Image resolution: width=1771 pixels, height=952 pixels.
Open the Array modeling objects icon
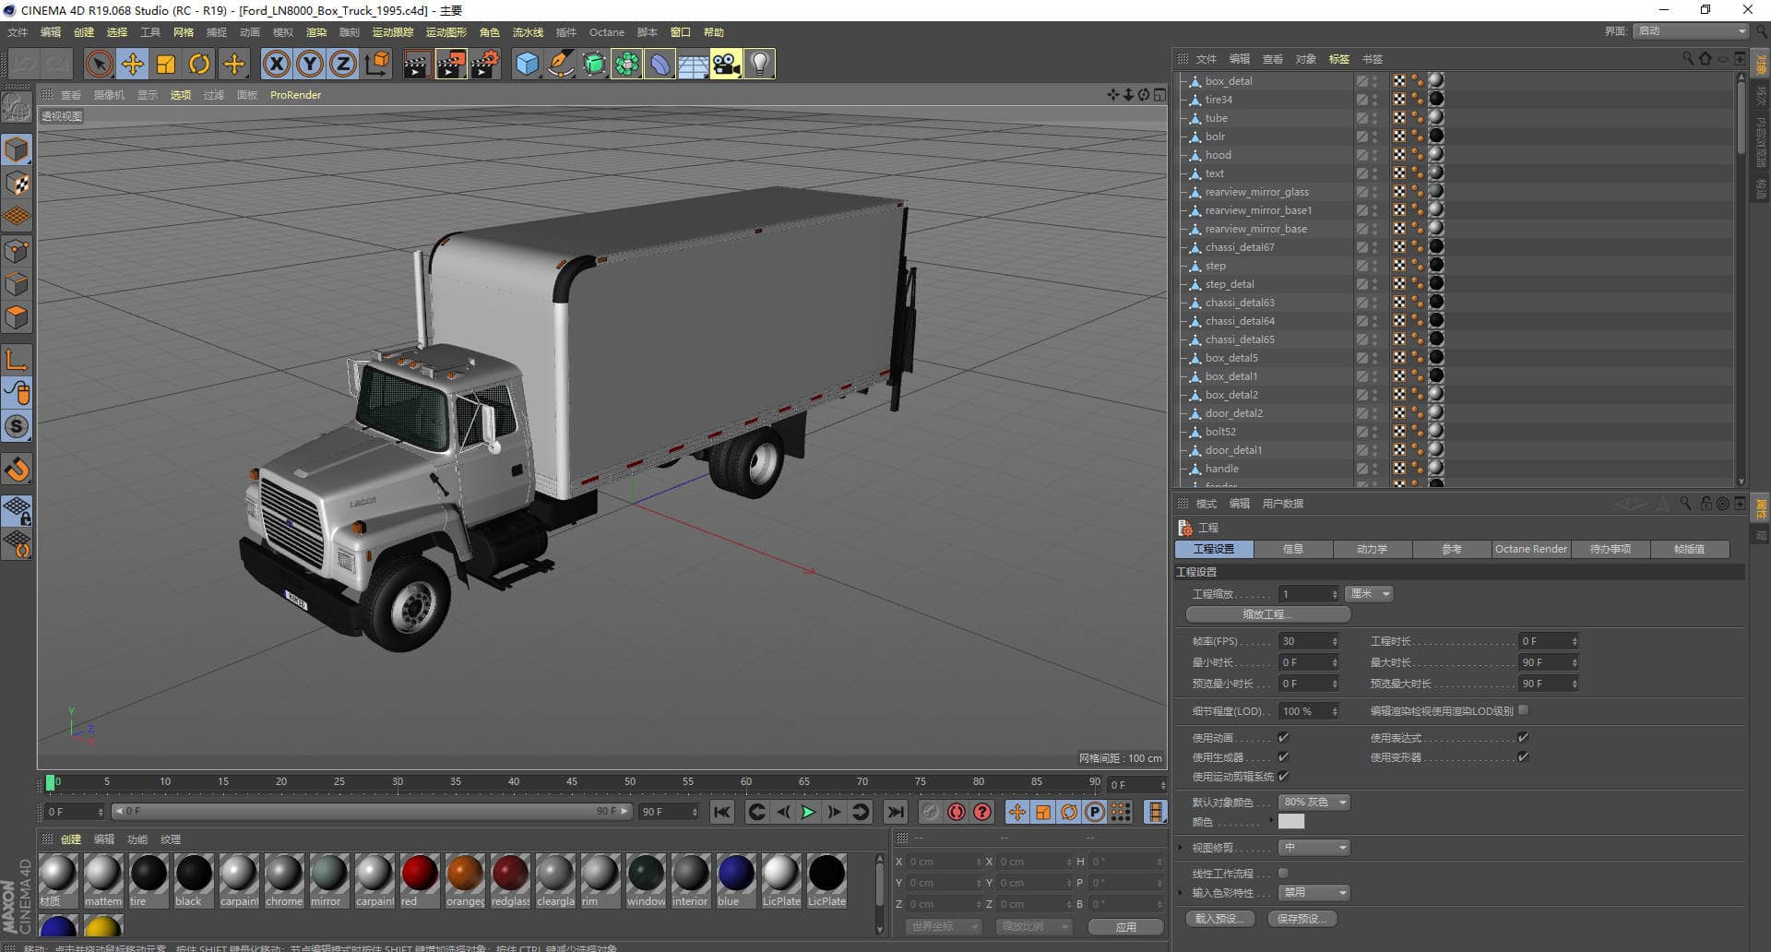pyautogui.click(x=627, y=64)
